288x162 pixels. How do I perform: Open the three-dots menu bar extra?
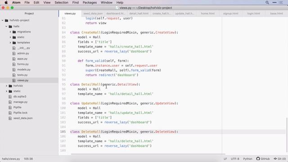coord(274,2)
